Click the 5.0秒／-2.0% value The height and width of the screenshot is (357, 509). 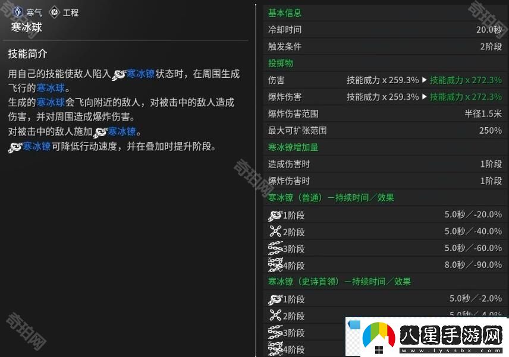pyautogui.click(x=476, y=299)
